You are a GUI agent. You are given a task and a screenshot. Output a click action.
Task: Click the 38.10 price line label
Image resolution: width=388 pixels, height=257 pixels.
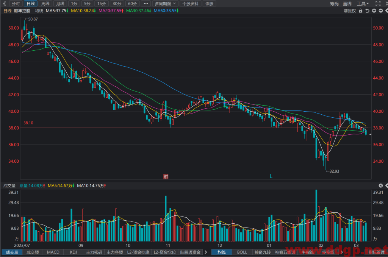pos(28,123)
